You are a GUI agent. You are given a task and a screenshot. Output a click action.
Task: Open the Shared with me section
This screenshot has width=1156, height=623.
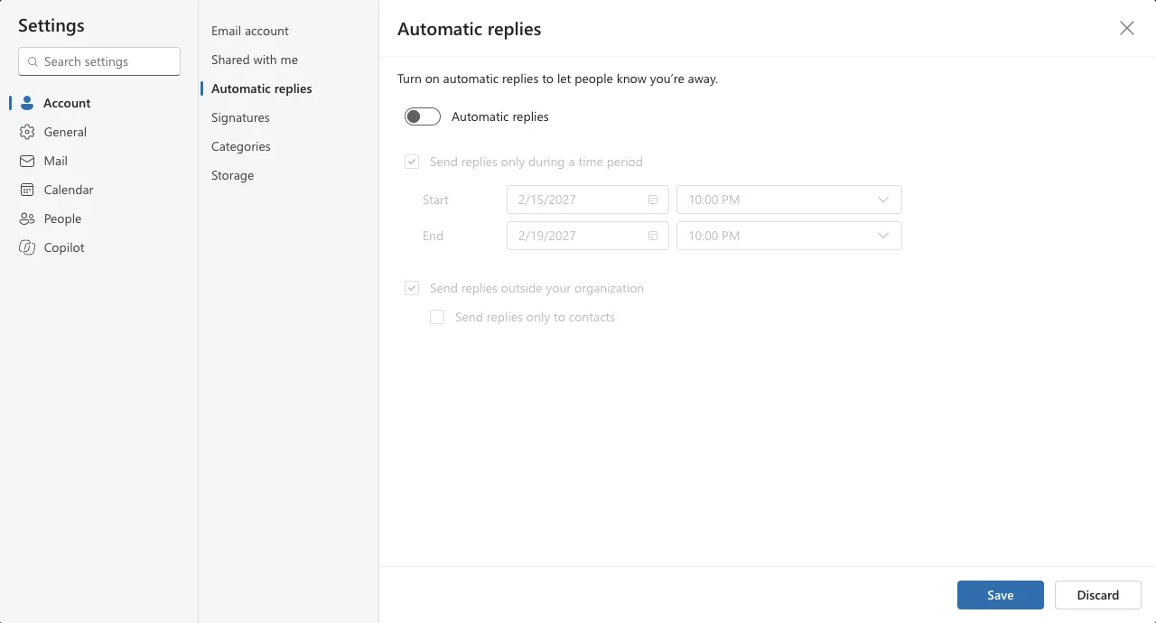[x=255, y=60]
